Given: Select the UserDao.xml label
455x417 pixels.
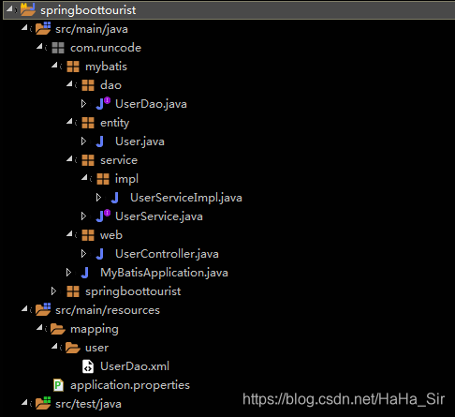Looking at the screenshot, I should point(135,366).
